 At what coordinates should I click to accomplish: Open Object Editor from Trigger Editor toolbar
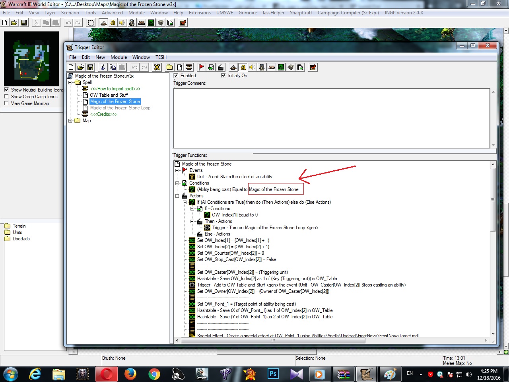coord(262,67)
